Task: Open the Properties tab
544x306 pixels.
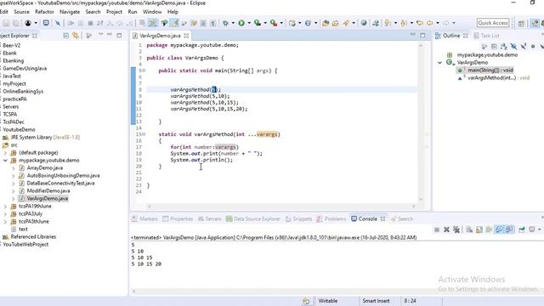Action: pos(178,219)
